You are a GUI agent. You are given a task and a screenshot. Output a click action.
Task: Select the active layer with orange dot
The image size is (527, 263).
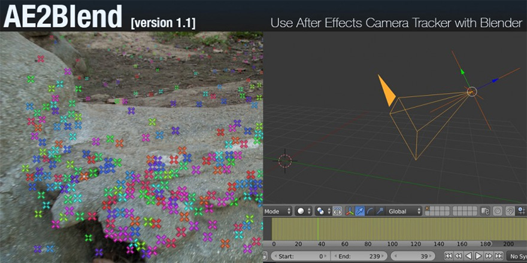(x=428, y=209)
